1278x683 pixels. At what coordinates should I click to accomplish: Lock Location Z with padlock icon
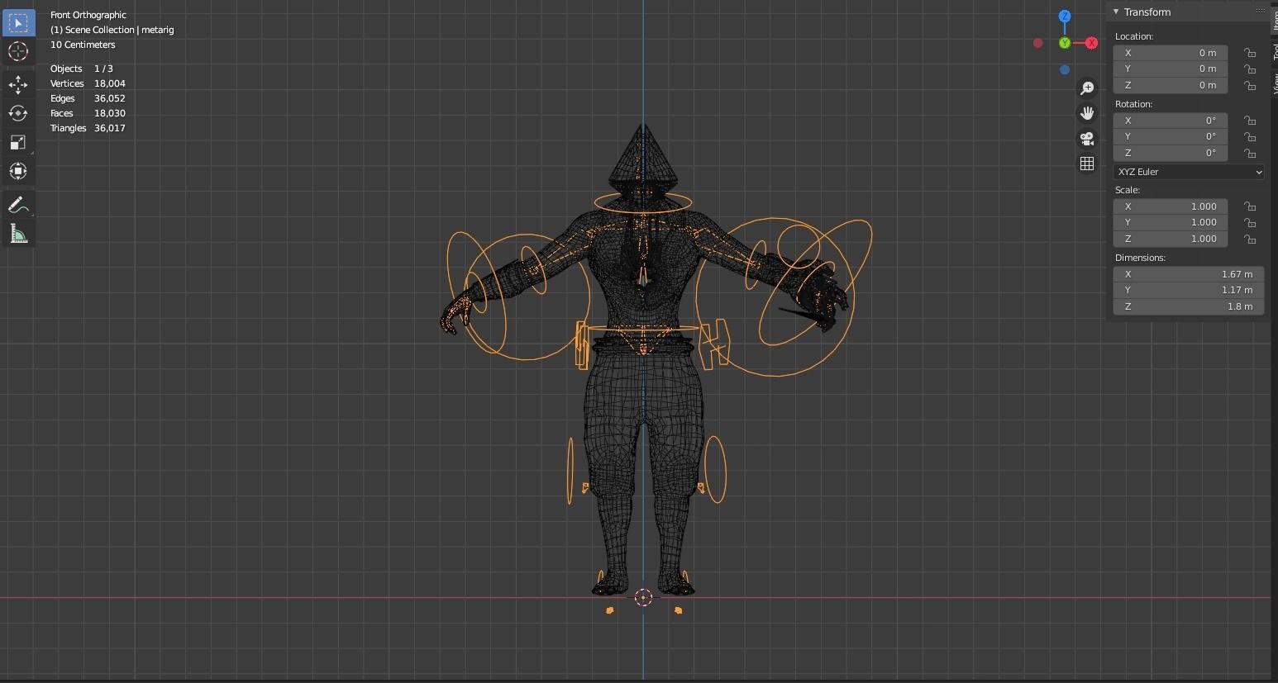[x=1250, y=85]
